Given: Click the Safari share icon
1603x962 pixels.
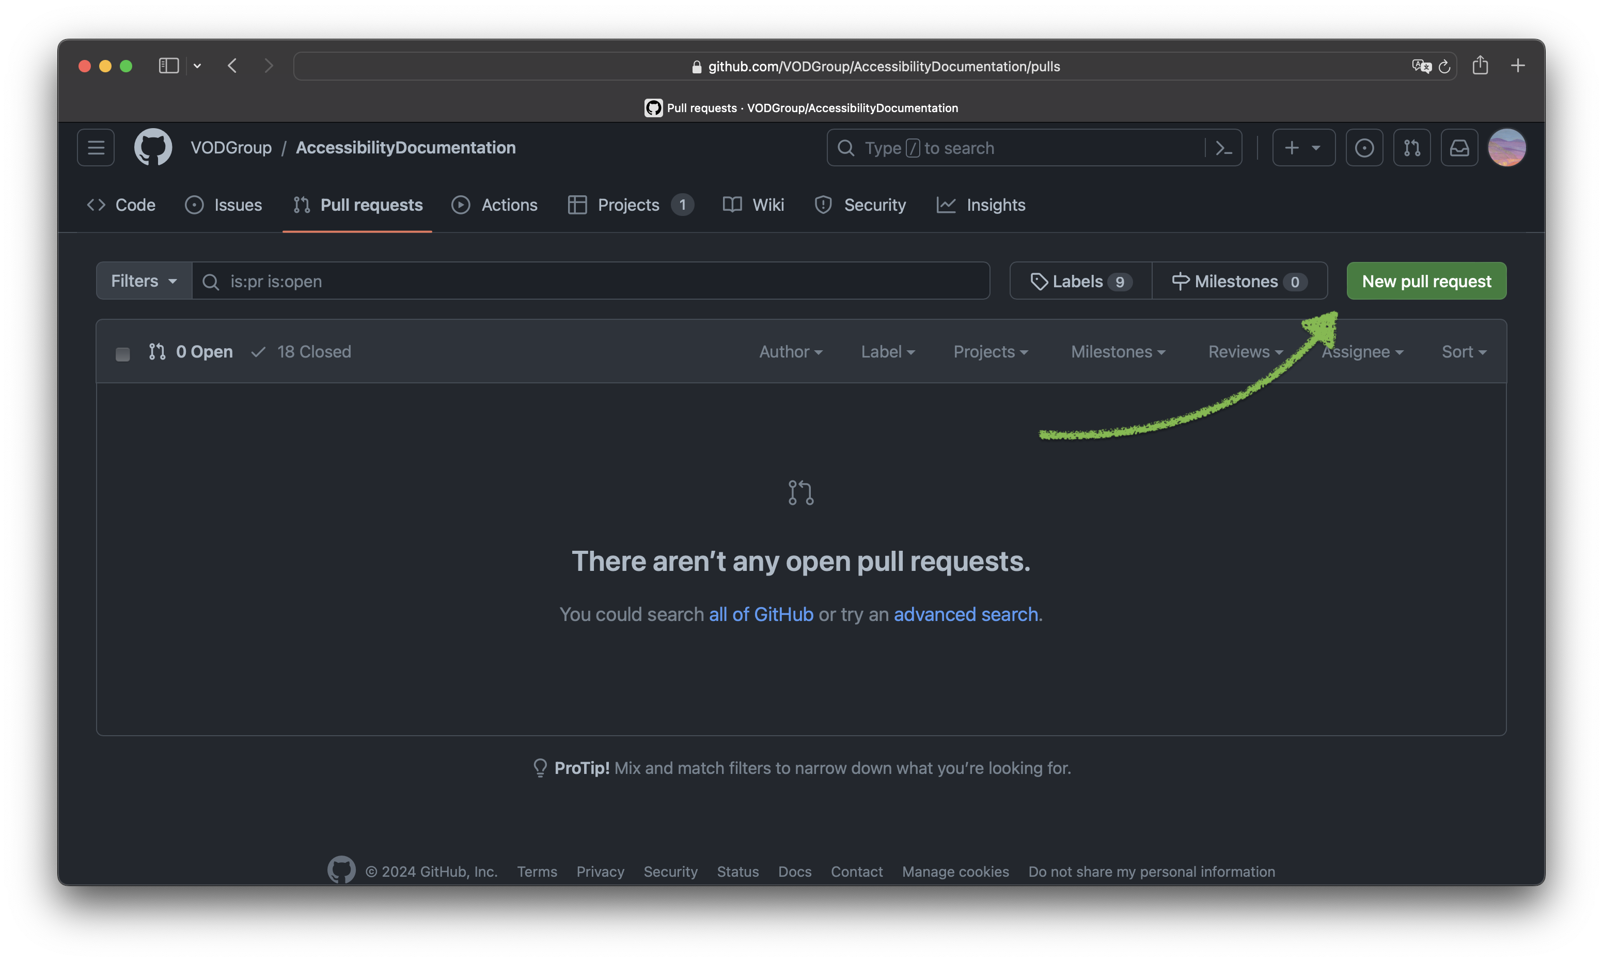Looking at the screenshot, I should pos(1480,66).
